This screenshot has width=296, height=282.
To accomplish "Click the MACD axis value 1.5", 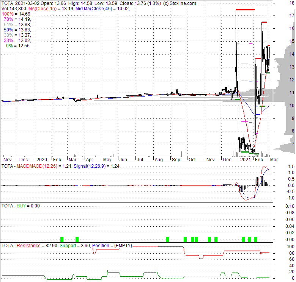I will coord(291,167).
